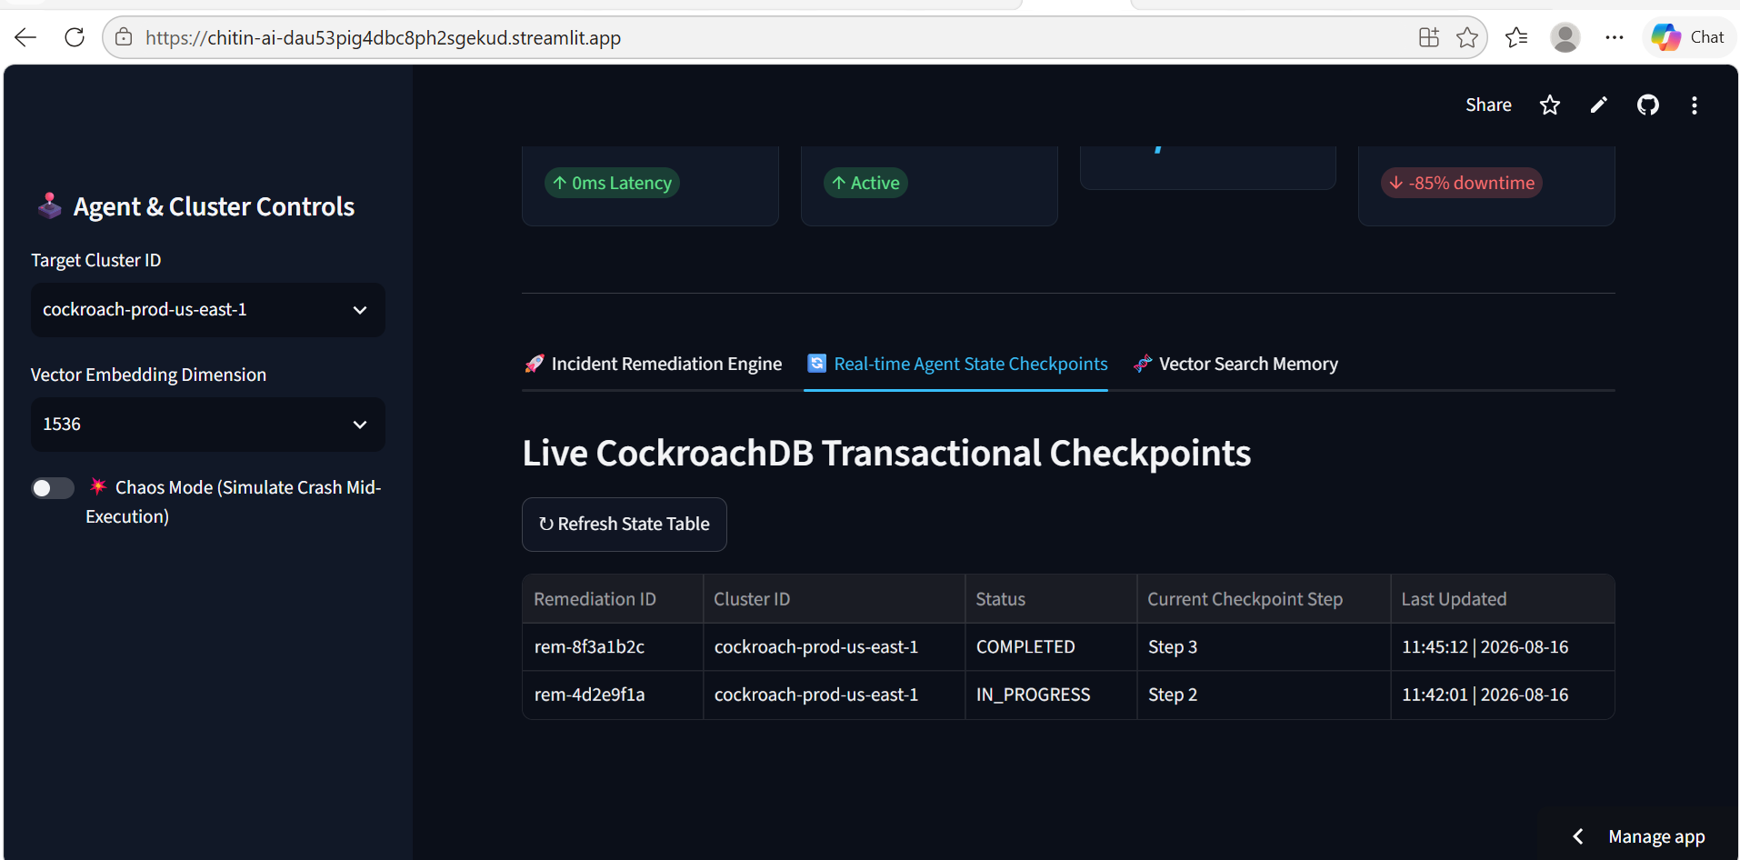Click the Streamlit Share button
The image size is (1740, 860).
(x=1488, y=105)
